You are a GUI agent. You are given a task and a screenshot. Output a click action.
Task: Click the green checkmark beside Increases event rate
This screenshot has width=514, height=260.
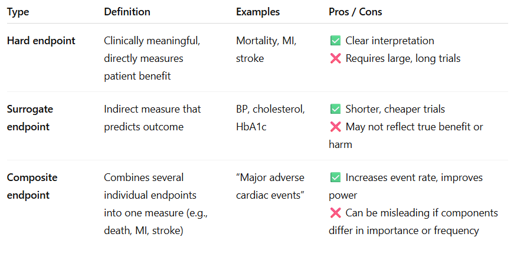coord(335,177)
